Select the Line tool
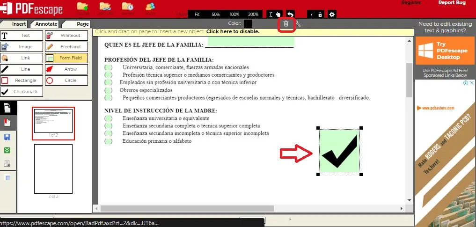Screen dimensions: 476x227 pyautogui.click(x=22, y=69)
